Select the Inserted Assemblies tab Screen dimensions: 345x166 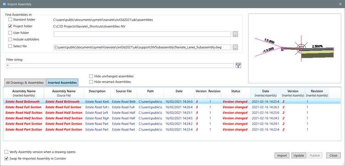[x=62, y=83]
